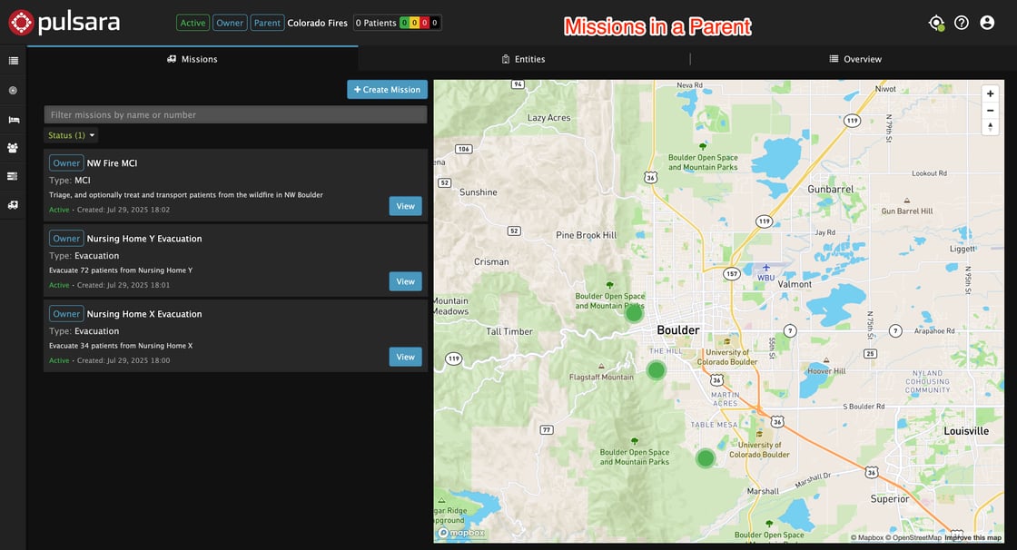Zoom out on the map
Image resolution: width=1017 pixels, height=550 pixels.
tap(990, 111)
